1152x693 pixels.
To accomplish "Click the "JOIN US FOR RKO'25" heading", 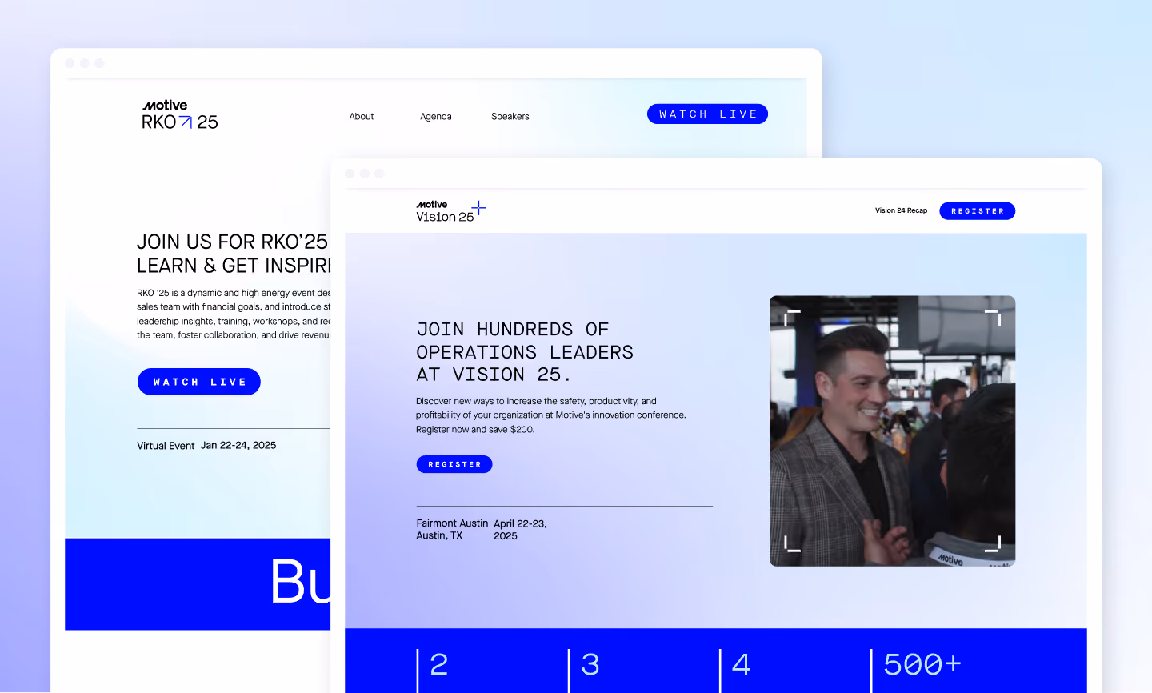I will tap(234, 254).
